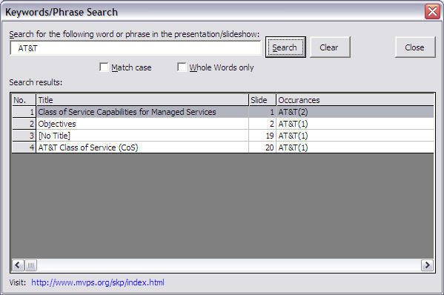Close the dialog with red X icon
The image size is (444, 295).
(x=432, y=12)
